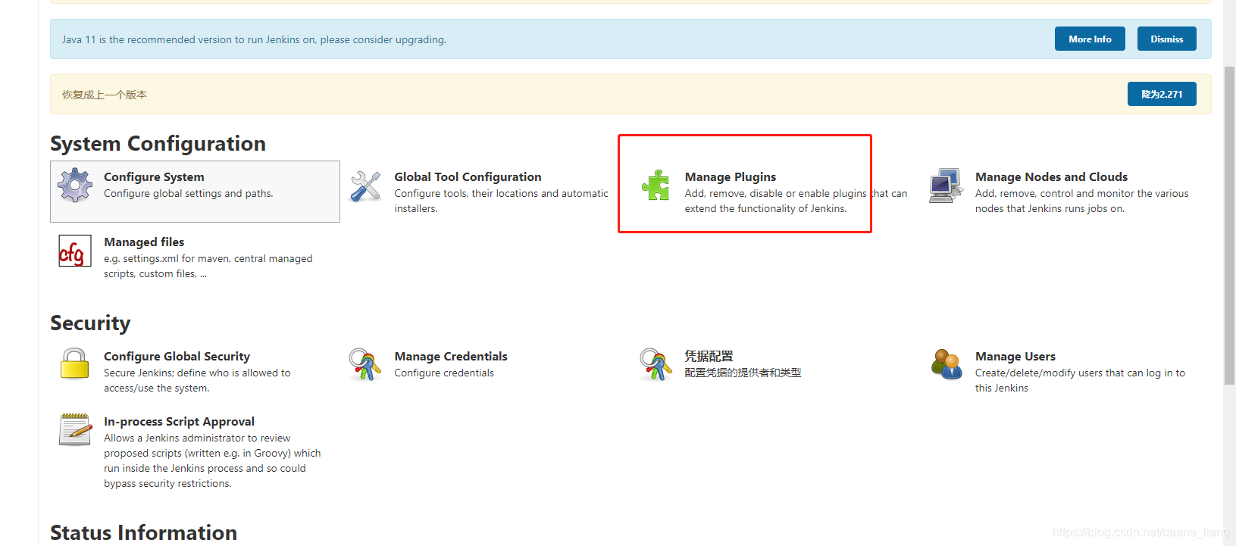Click the green puzzle Manage Plugins icon
Screen dimensions: 1236x546
(656, 186)
